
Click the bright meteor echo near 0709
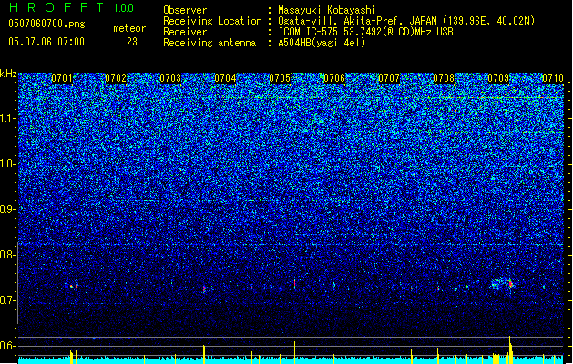[x=510, y=284]
